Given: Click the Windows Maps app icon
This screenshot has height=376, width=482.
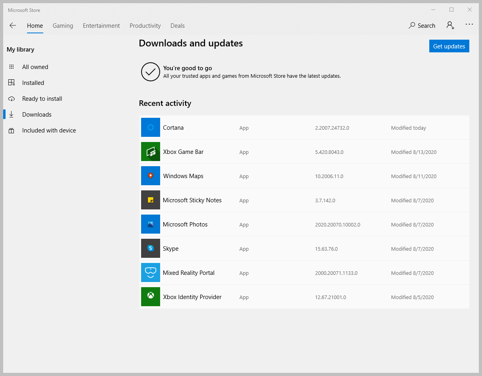Looking at the screenshot, I should tap(151, 176).
